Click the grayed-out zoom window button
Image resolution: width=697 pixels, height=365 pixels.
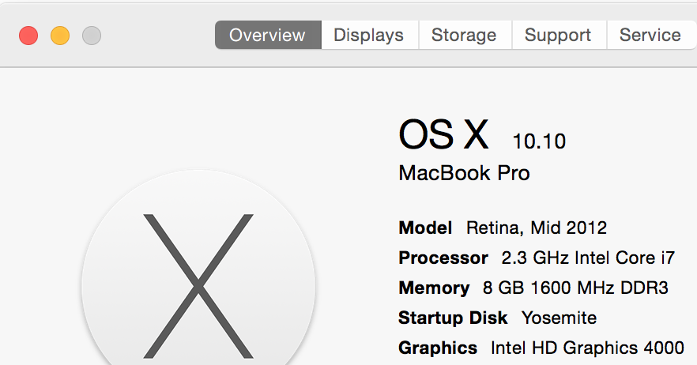pyautogui.click(x=92, y=36)
